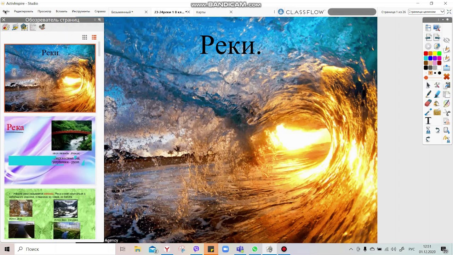The image size is (453, 255).
Task: Open the Страница целиком zoom dropdown
Action: point(426,12)
